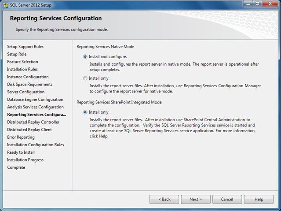
Task: Select Installation Configuration Rules step
Action: [36, 145]
